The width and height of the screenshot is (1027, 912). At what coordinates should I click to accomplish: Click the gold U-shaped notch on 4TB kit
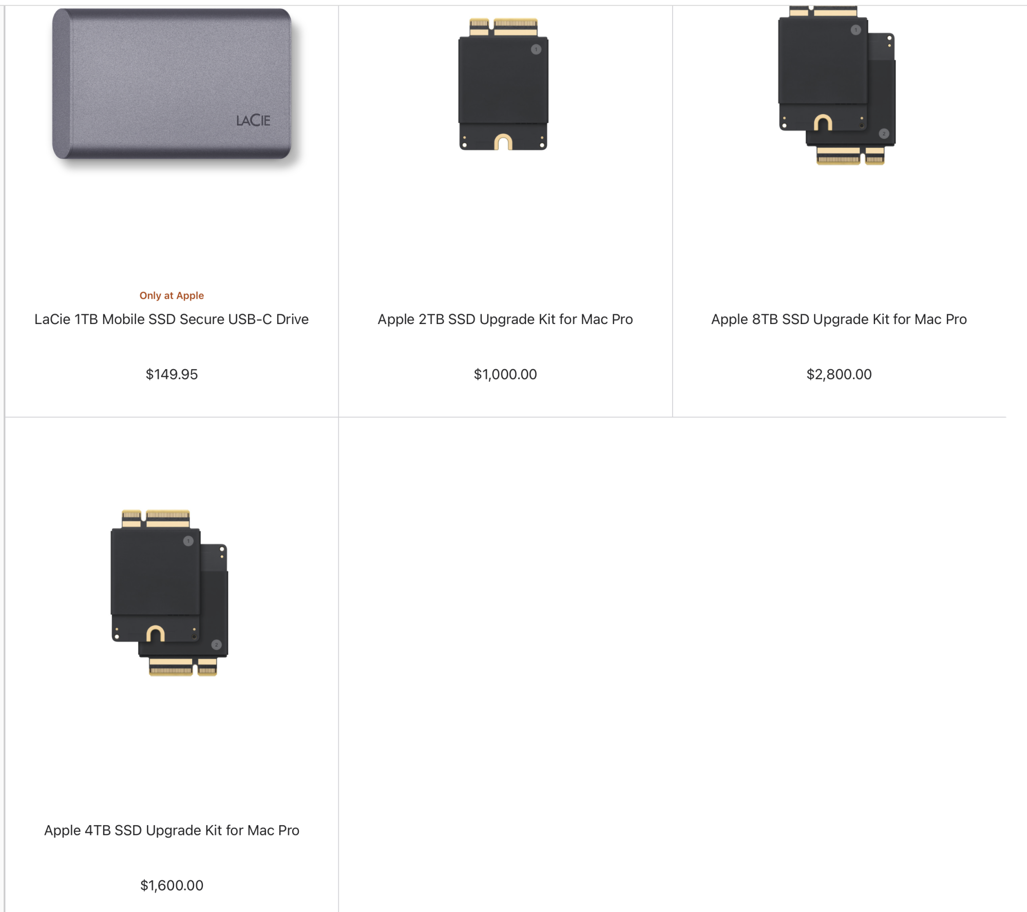(155, 633)
